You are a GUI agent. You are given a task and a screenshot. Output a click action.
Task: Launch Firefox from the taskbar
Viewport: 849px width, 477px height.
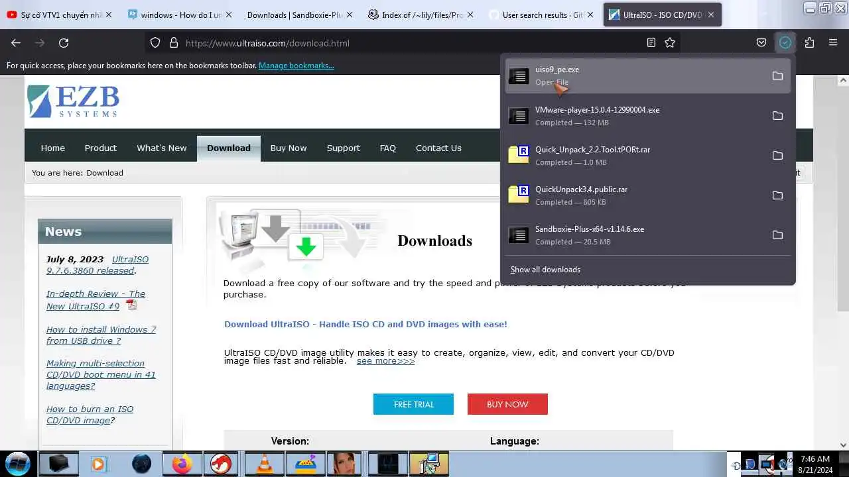point(182,464)
